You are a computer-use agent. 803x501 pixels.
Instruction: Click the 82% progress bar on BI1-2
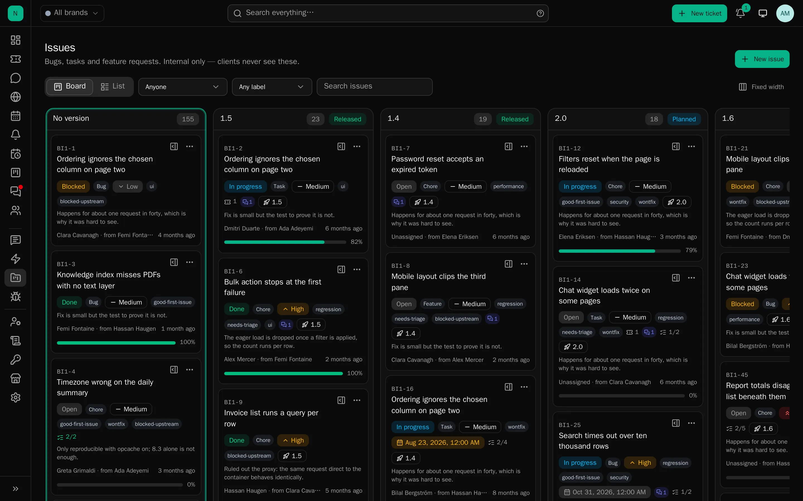click(x=285, y=242)
